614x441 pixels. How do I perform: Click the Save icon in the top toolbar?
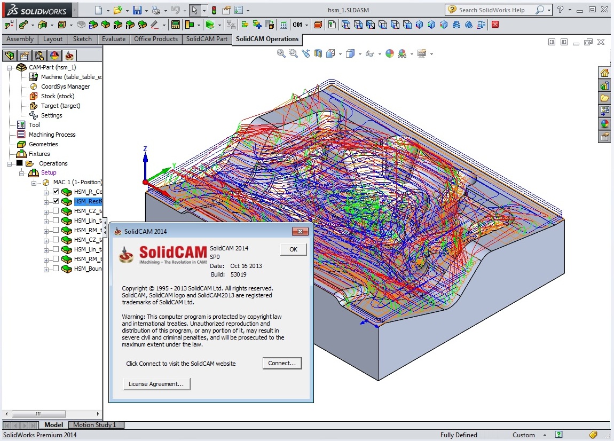pos(137,10)
